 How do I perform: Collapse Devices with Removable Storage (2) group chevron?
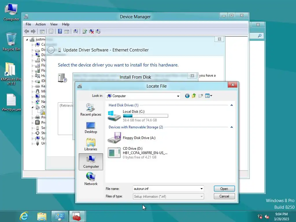[232, 127]
